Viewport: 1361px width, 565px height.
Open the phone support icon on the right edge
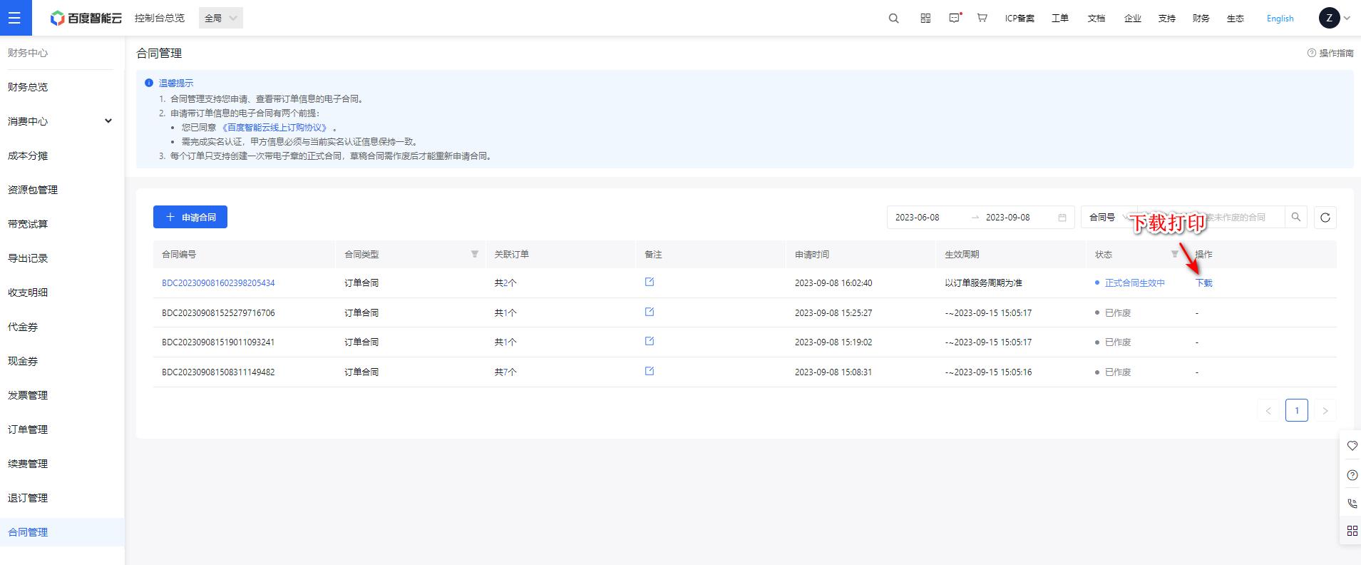point(1352,503)
